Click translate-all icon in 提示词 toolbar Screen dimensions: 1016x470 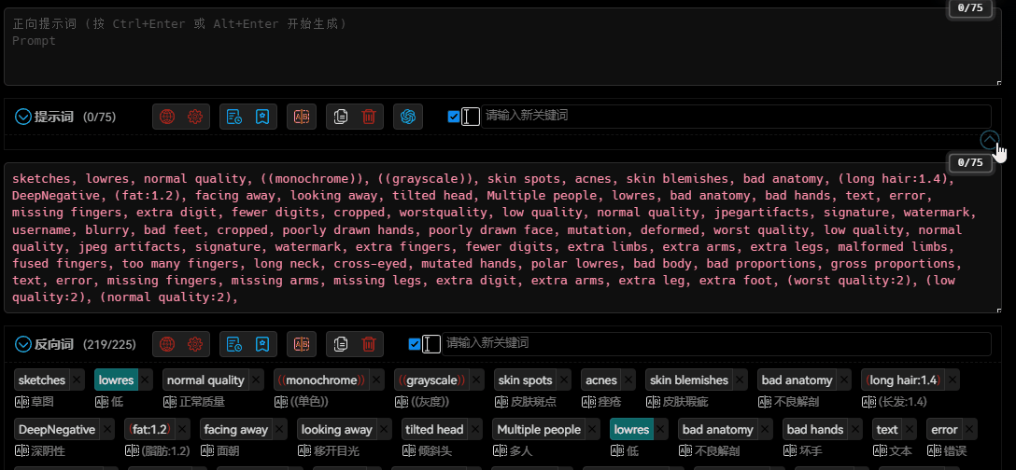(x=302, y=117)
